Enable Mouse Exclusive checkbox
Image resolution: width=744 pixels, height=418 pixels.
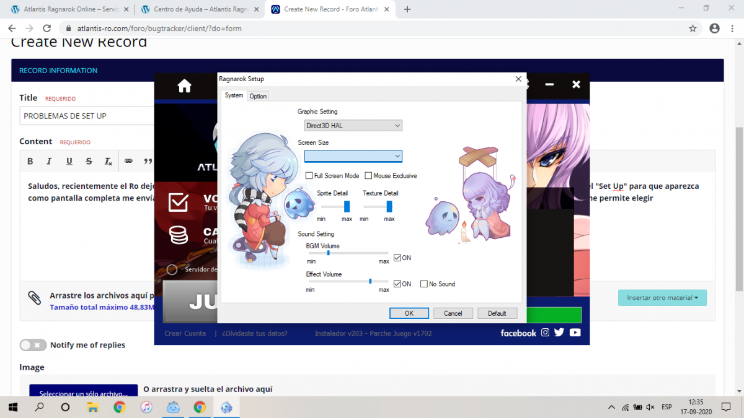click(368, 176)
